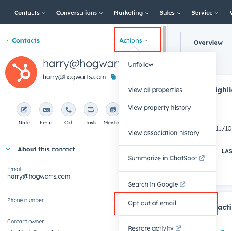Click the Note icon button

point(24,109)
